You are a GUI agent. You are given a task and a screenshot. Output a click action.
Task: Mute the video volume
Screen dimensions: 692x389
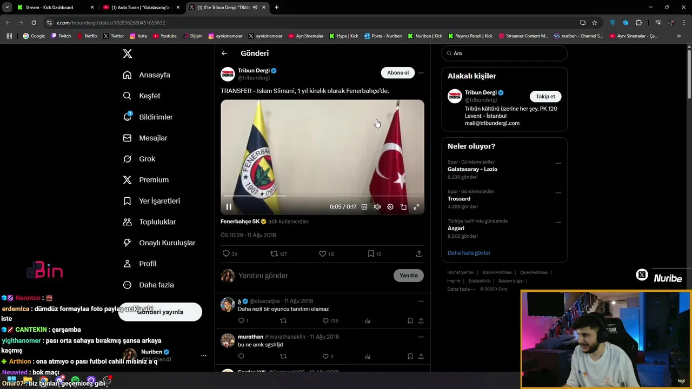[x=377, y=206]
